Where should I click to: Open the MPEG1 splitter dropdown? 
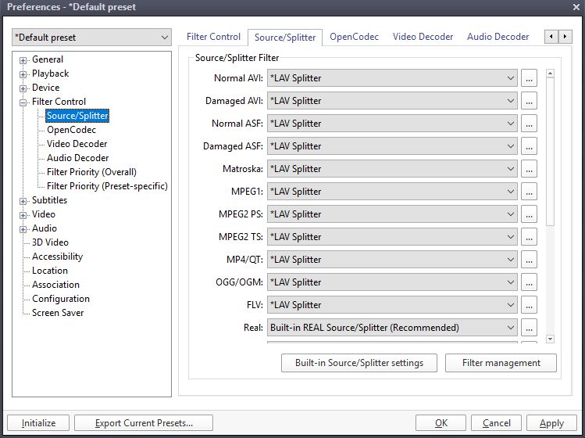392,192
